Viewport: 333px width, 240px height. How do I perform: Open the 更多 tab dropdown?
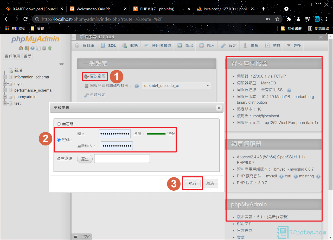(x=294, y=45)
